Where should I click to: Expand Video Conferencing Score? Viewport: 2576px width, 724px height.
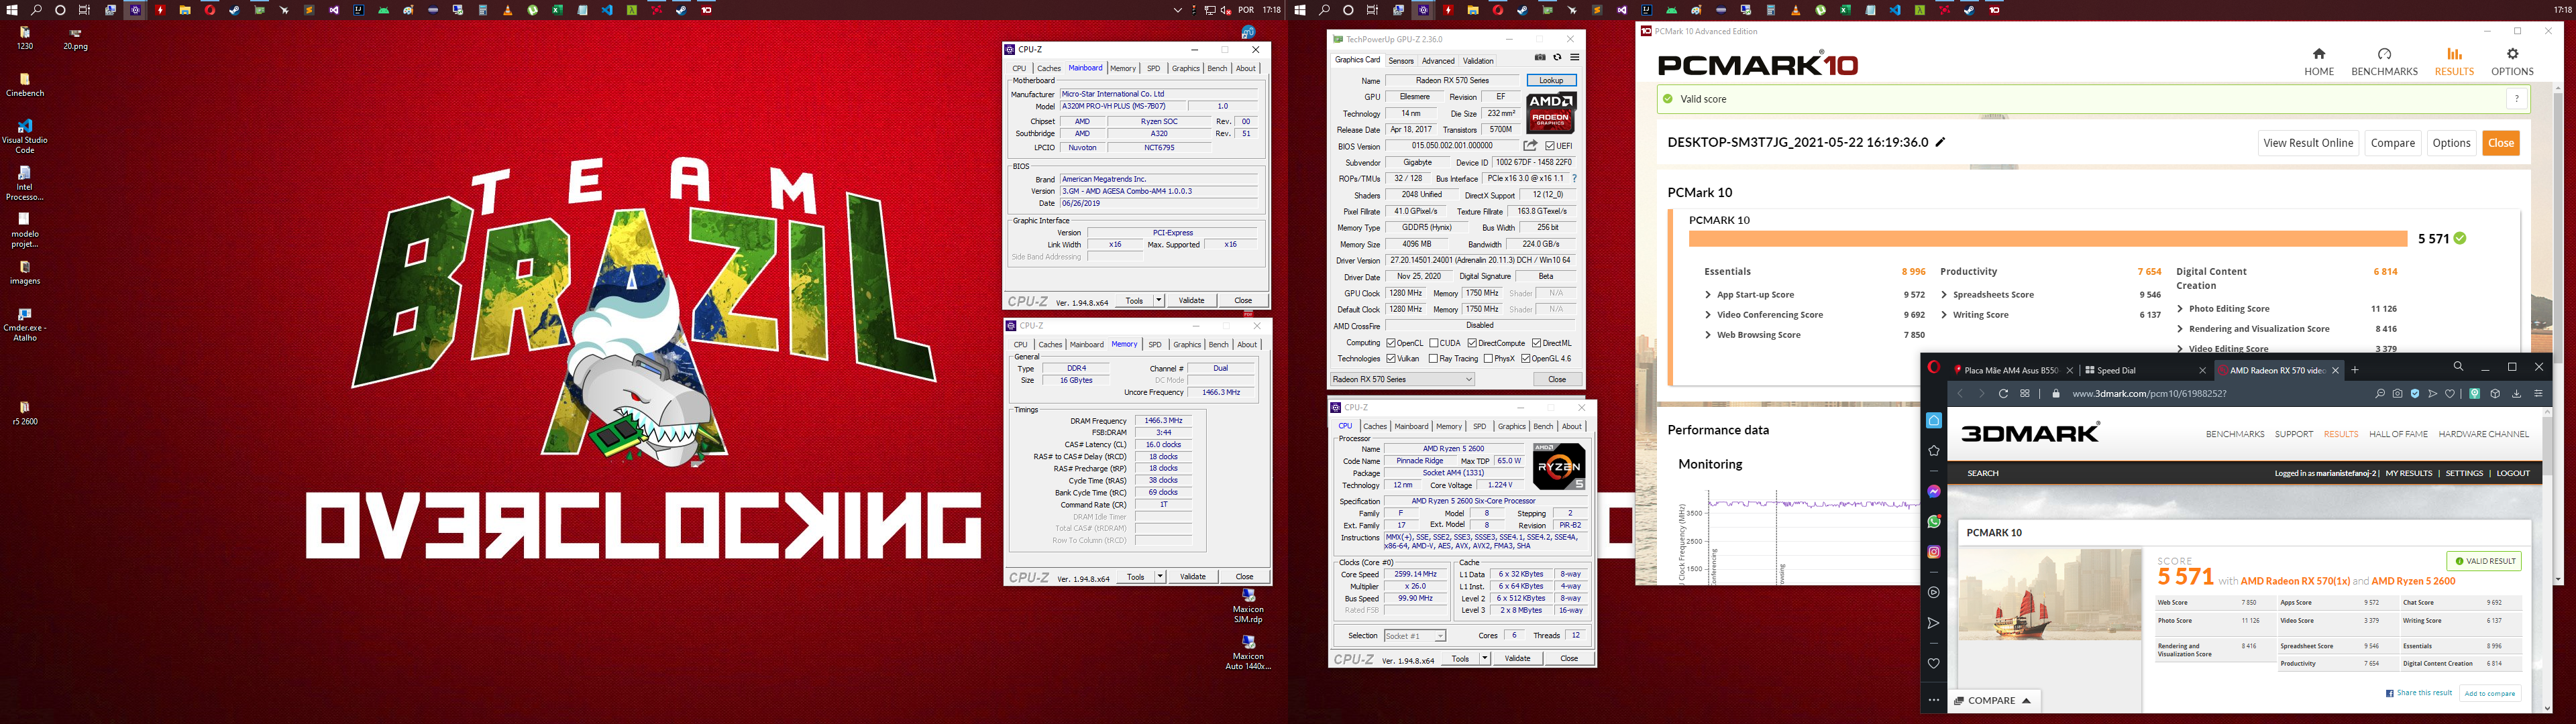tap(1708, 315)
